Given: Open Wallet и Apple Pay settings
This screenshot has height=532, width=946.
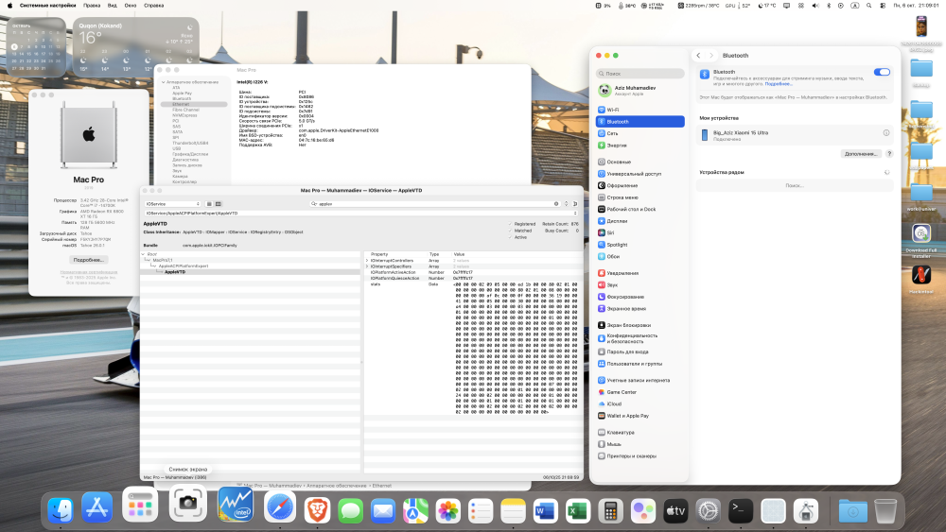Looking at the screenshot, I should coord(640,416).
